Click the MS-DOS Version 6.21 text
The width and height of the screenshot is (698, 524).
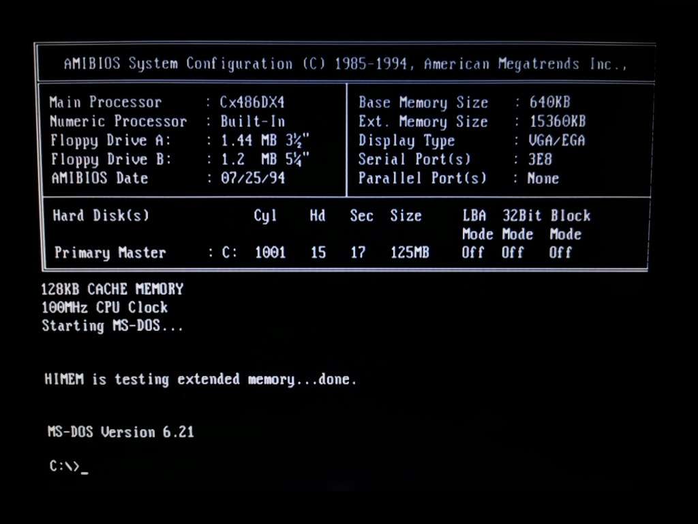[x=120, y=431]
